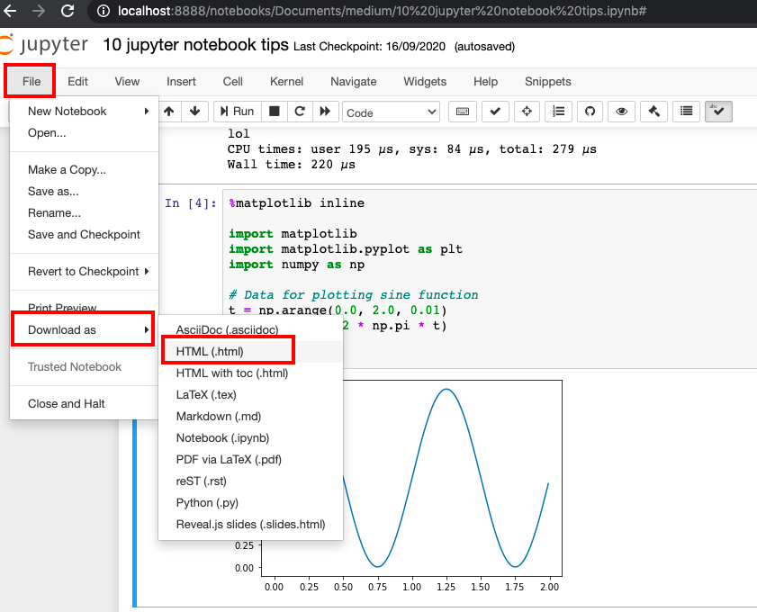The height and width of the screenshot is (612, 757).
Task: Reload the page in browser
Action: point(68,11)
